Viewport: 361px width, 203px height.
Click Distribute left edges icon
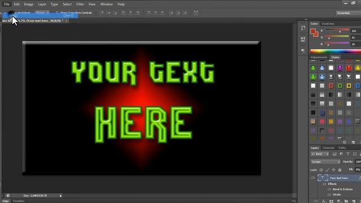(171, 13)
